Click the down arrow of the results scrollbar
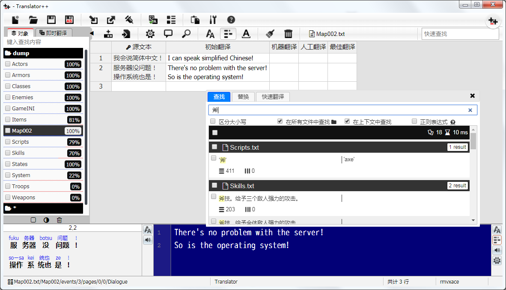 [473, 220]
